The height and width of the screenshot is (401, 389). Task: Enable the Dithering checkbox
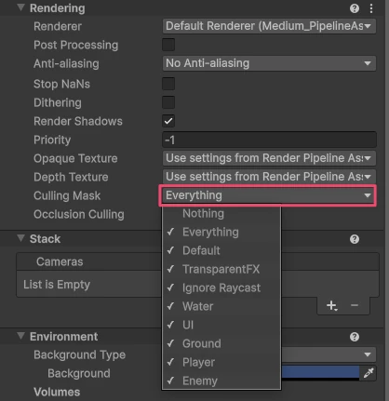168,102
